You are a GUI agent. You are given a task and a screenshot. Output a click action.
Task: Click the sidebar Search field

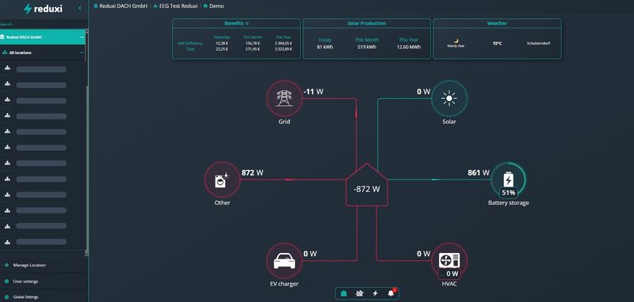click(x=44, y=25)
